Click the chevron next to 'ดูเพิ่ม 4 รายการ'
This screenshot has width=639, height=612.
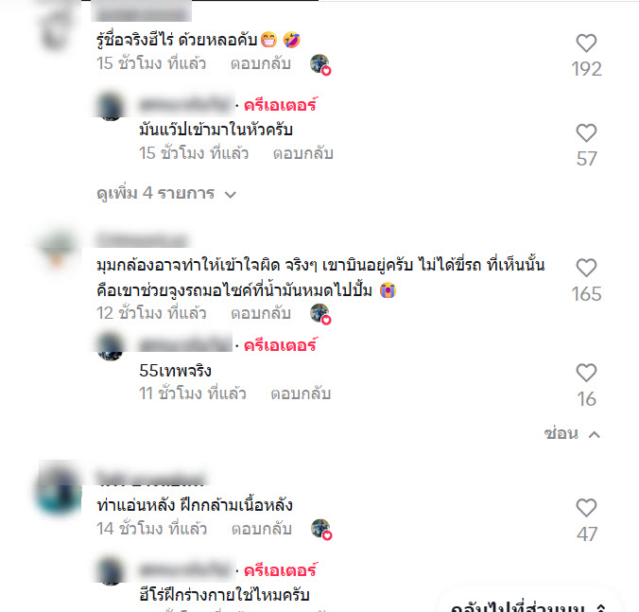231,195
